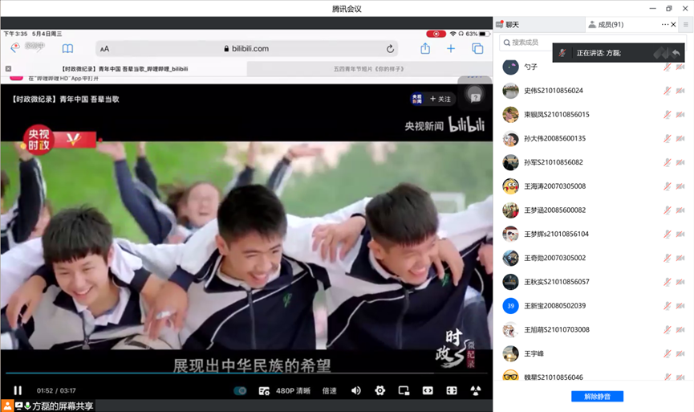Click the orange person icon beside 方磊的屏幕共享
The image size is (694, 412).
click(7, 406)
